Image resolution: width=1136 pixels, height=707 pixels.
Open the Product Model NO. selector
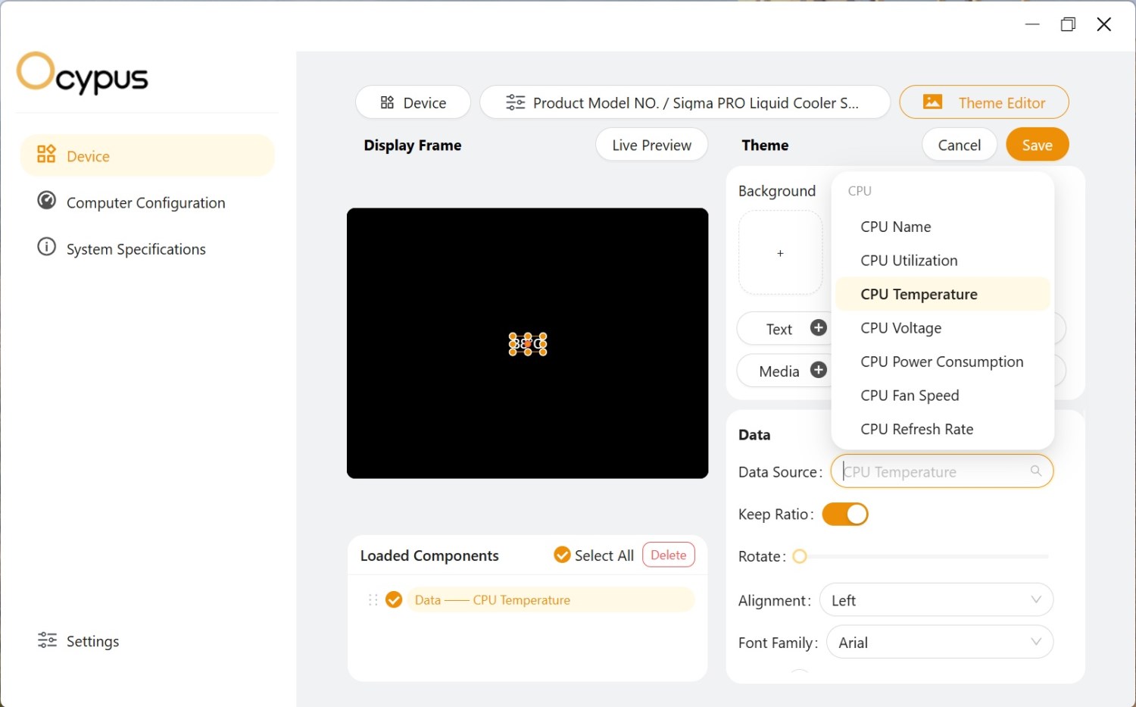685,102
